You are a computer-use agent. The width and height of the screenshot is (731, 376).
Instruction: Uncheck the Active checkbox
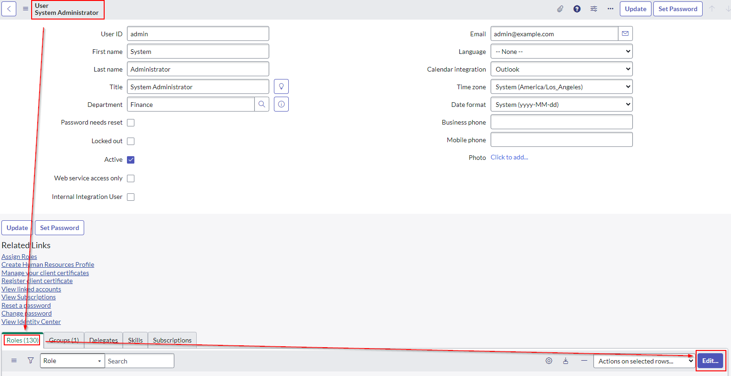131,160
